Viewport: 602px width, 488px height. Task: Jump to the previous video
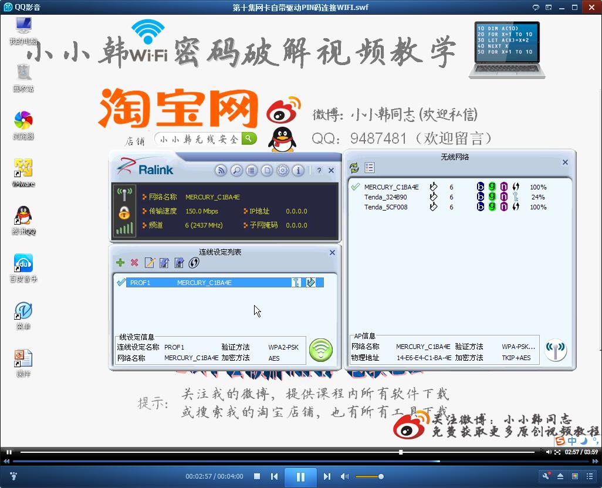(x=274, y=476)
